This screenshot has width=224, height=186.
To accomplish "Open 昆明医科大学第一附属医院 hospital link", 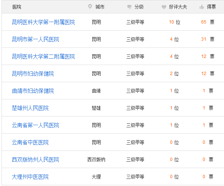I will click(x=44, y=22).
